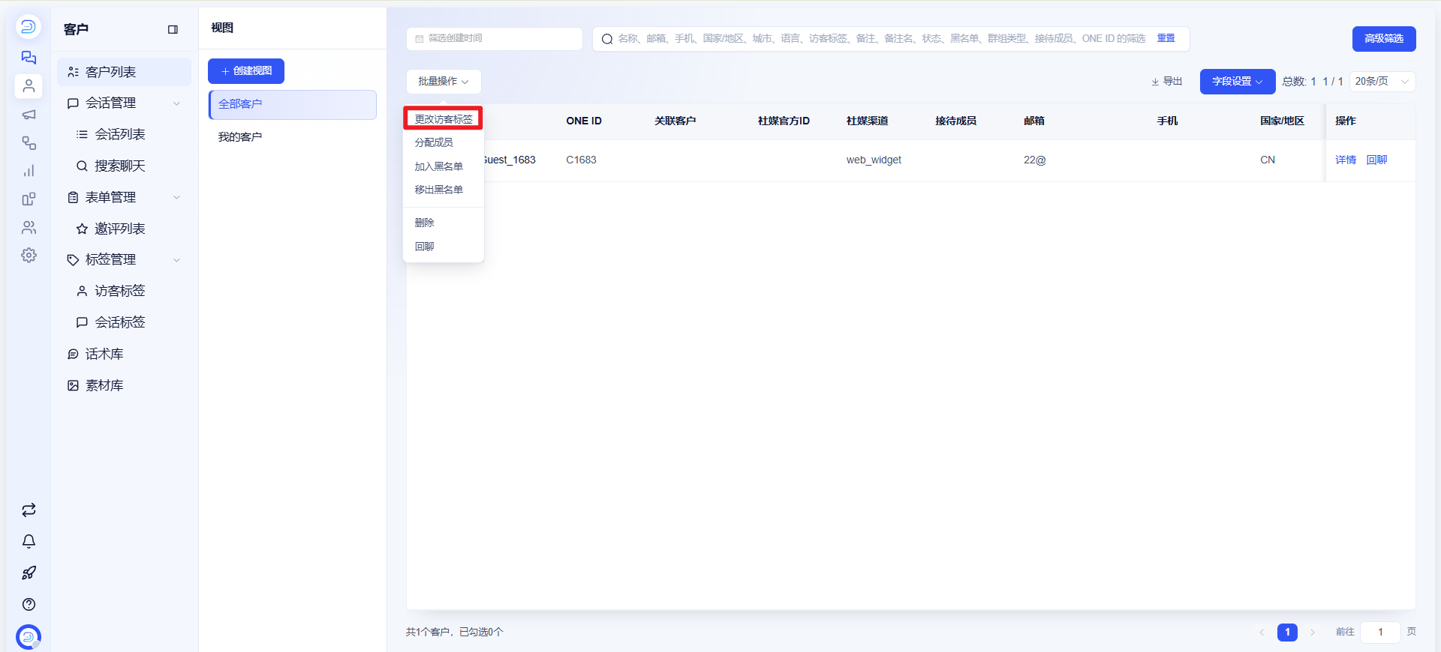Choose 加入黑名单 in the batch menu
This screenshot has height=652, width=1441.
tap(439, 166)
